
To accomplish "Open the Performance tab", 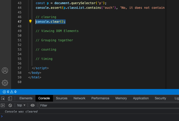I will [x=100, y=98].
